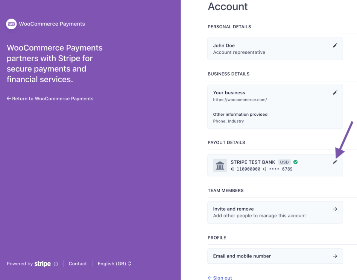
Task: Click the woocommerce.com business URL
Action: (x=240, y=100)
